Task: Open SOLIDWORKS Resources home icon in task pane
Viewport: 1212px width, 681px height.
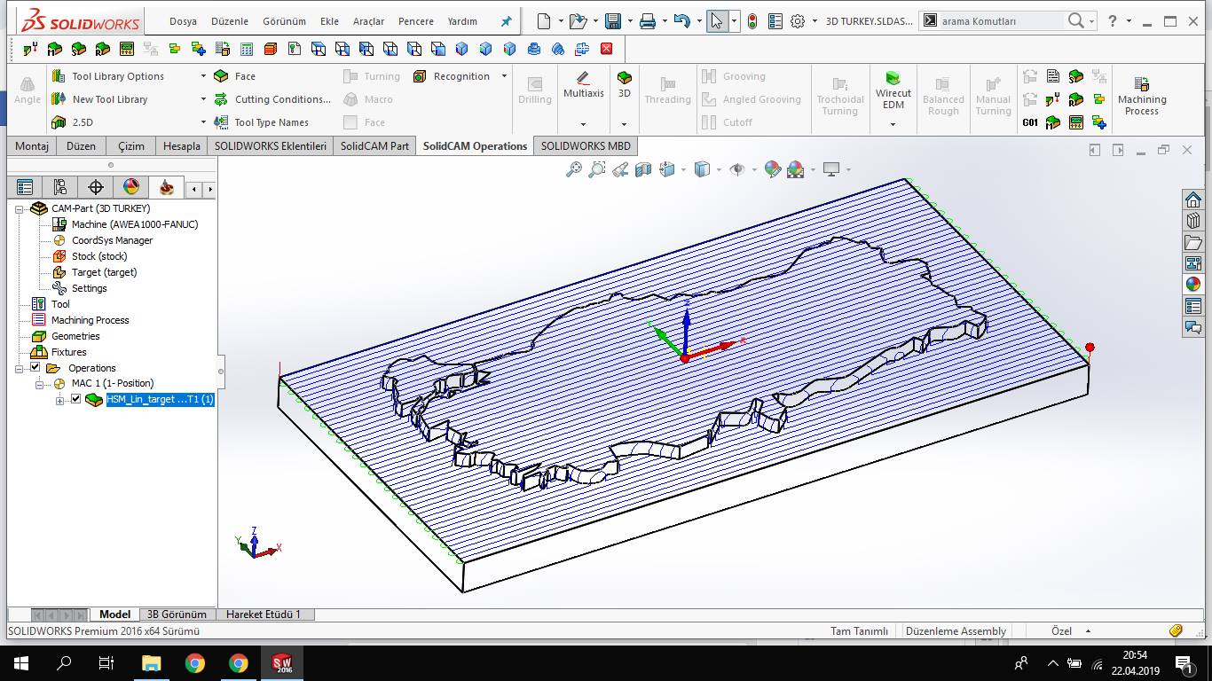Action: click(x=1193, y=199)
